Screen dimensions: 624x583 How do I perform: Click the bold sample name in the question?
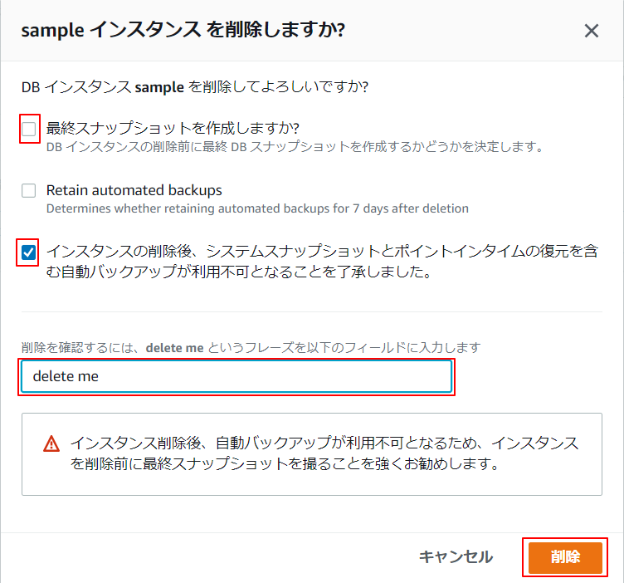159,87
